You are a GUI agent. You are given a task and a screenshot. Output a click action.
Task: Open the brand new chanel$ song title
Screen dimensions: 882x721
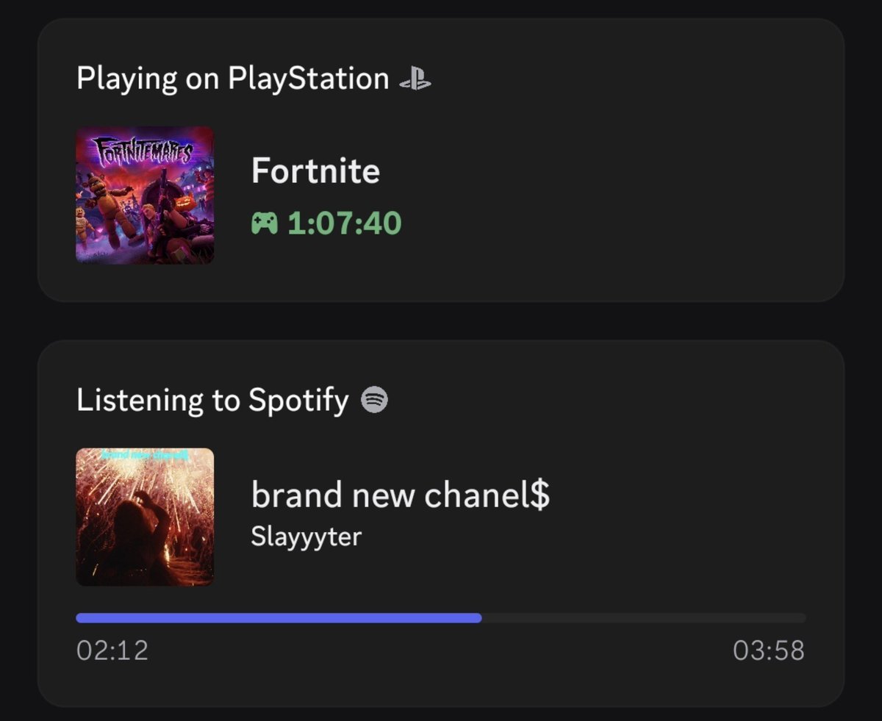click(401, 495)
